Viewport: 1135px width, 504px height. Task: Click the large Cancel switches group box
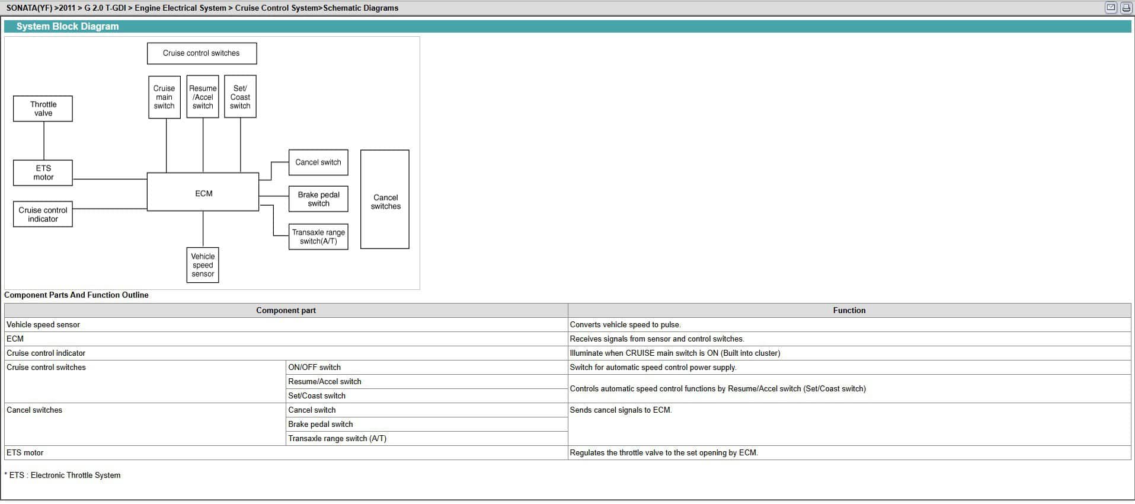pyautogui.click(x=385, y=200)
